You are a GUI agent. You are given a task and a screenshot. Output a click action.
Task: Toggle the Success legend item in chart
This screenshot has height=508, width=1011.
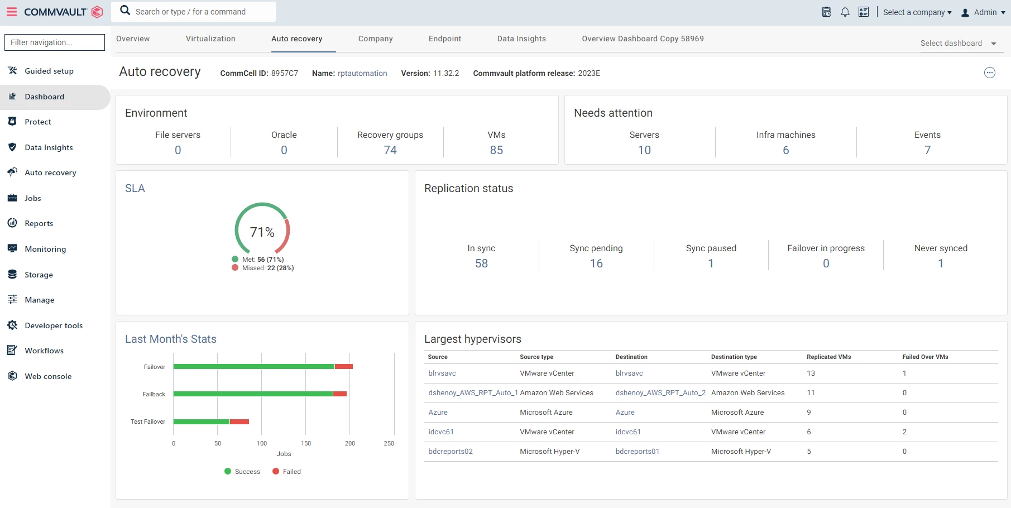(x=242, y=472)
